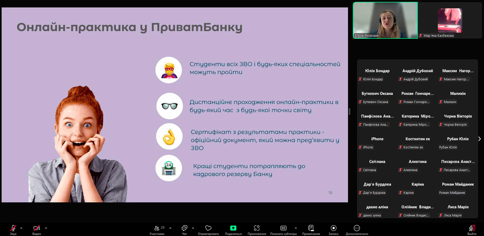Select Елена Яновская speaker video thumbnail
The width and height of the screenshot is (484, 236).
click(x=385, y=20)
